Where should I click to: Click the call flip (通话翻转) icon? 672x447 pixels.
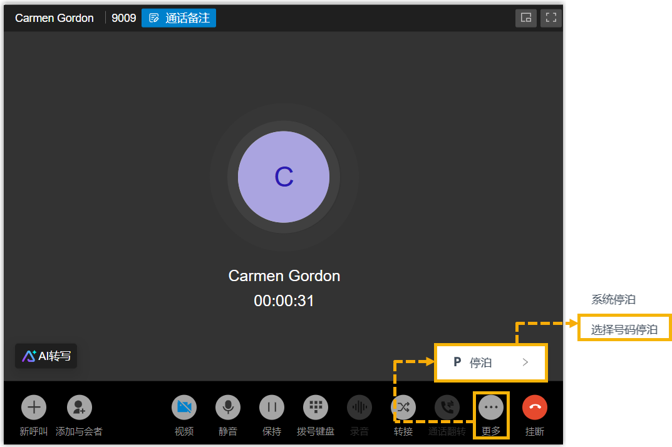(x=447, y=408)
